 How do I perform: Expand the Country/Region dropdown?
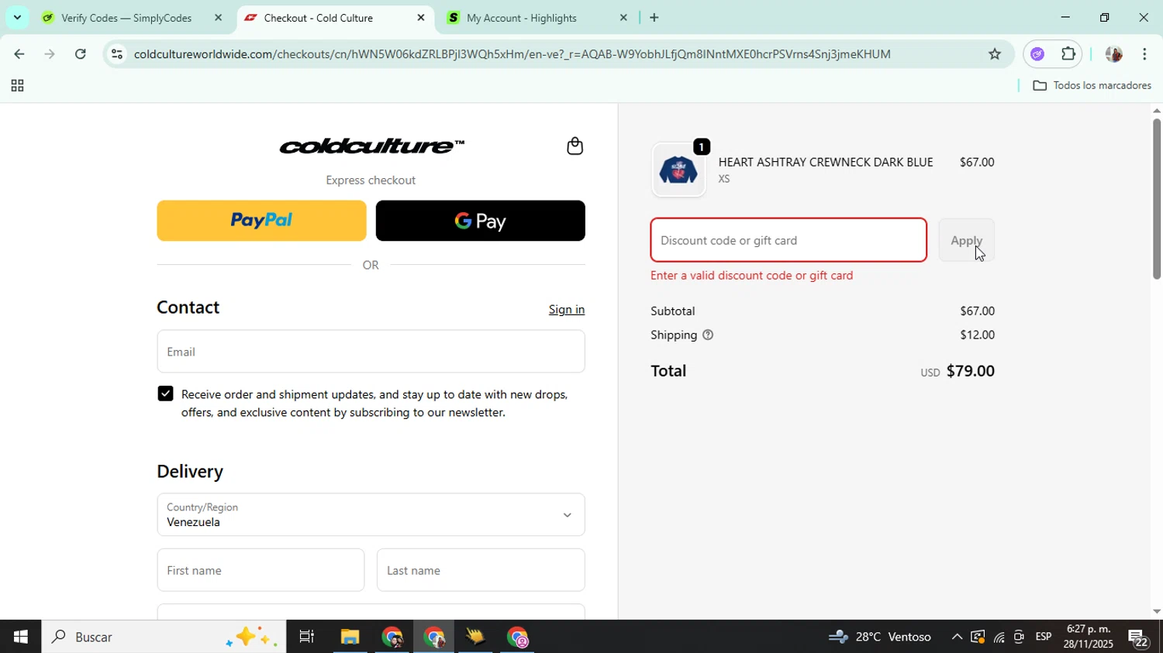pos(371,514)
